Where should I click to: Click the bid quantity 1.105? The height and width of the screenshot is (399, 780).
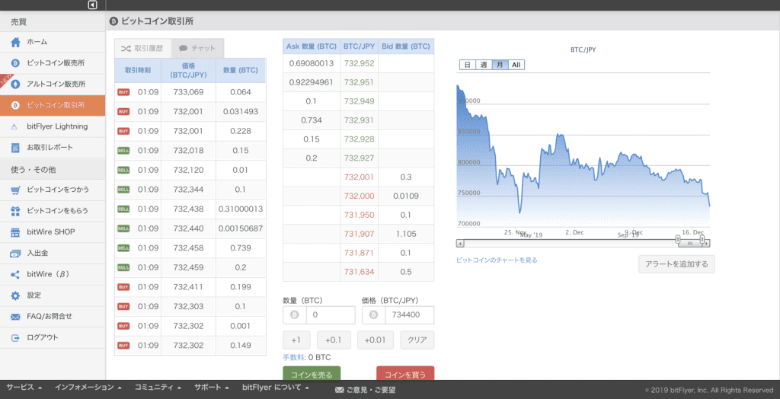tap(406, 234)
